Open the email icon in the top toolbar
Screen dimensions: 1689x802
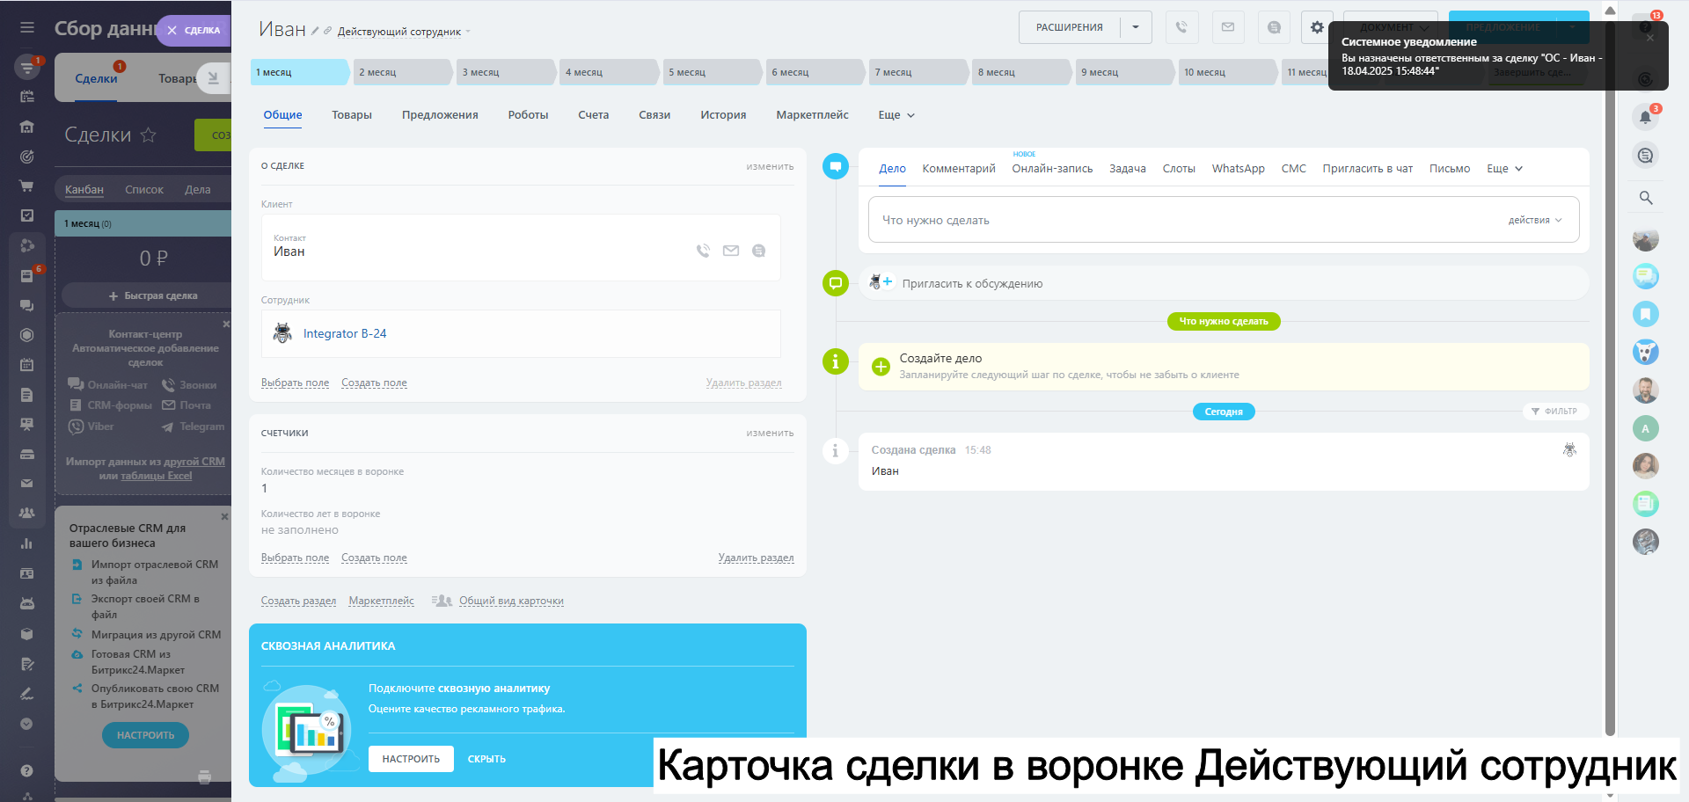pos(1228,27)
